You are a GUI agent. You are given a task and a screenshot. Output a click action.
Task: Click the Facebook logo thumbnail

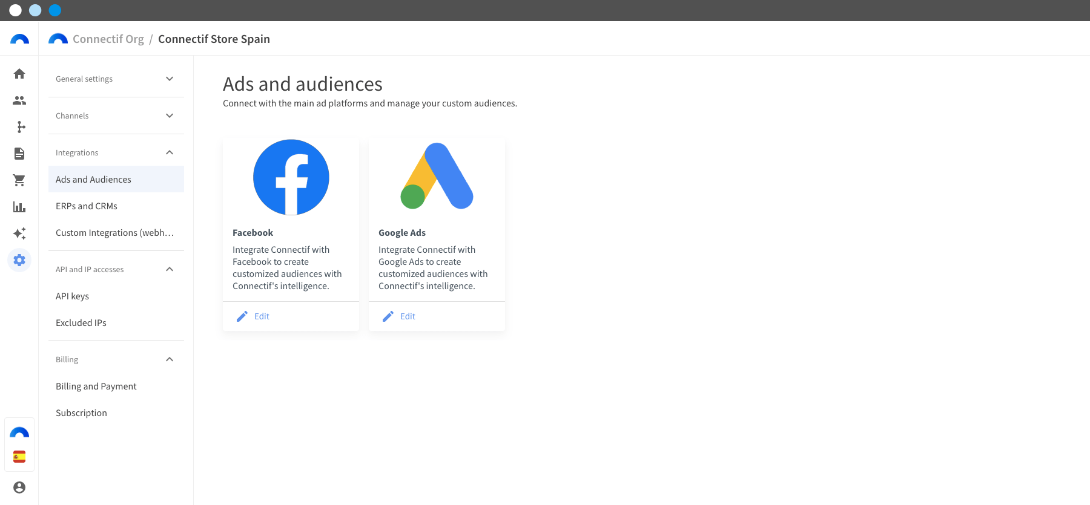coord(291,177)
